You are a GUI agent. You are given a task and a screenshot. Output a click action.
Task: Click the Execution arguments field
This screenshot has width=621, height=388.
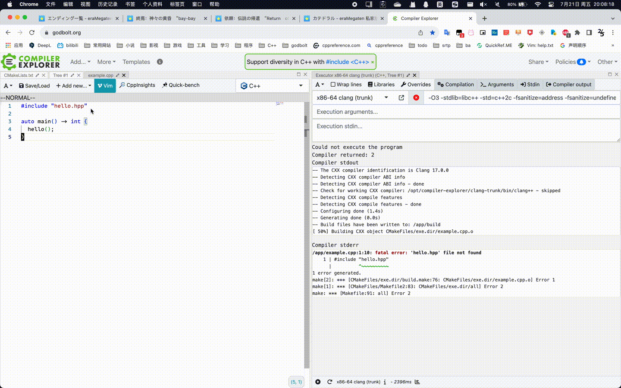point(466,112)
